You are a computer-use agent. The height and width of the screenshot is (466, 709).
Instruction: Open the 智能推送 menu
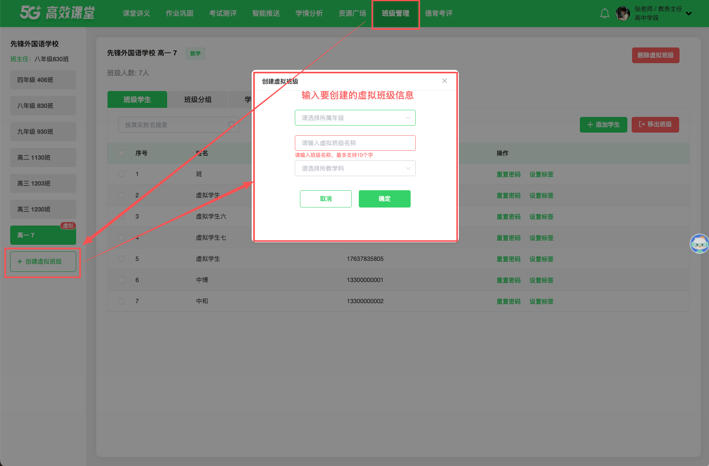pos(266,13)
